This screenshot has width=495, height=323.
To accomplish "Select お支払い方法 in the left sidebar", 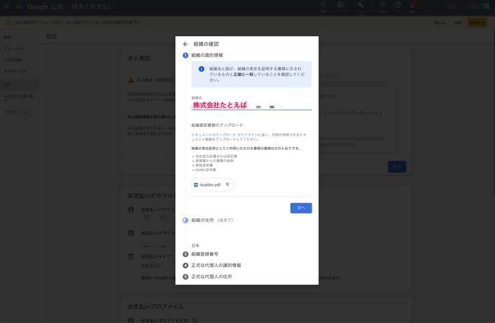I will click(15, 71).
